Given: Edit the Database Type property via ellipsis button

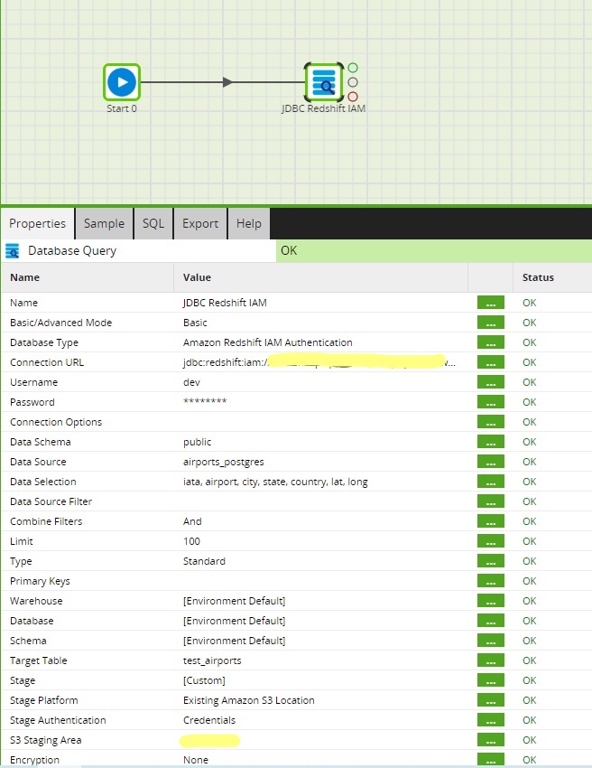Looking at the screenshot, I should point(490,343).
